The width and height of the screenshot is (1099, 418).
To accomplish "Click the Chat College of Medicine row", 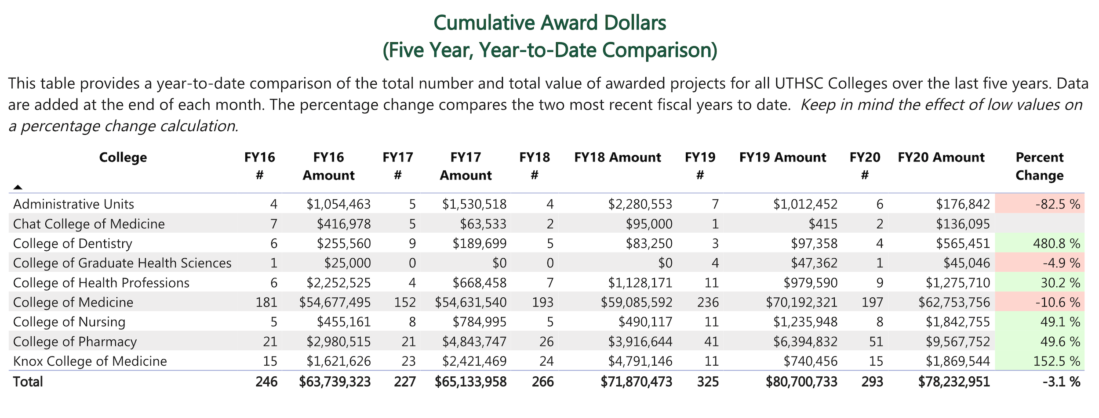I will pos(89,224).
